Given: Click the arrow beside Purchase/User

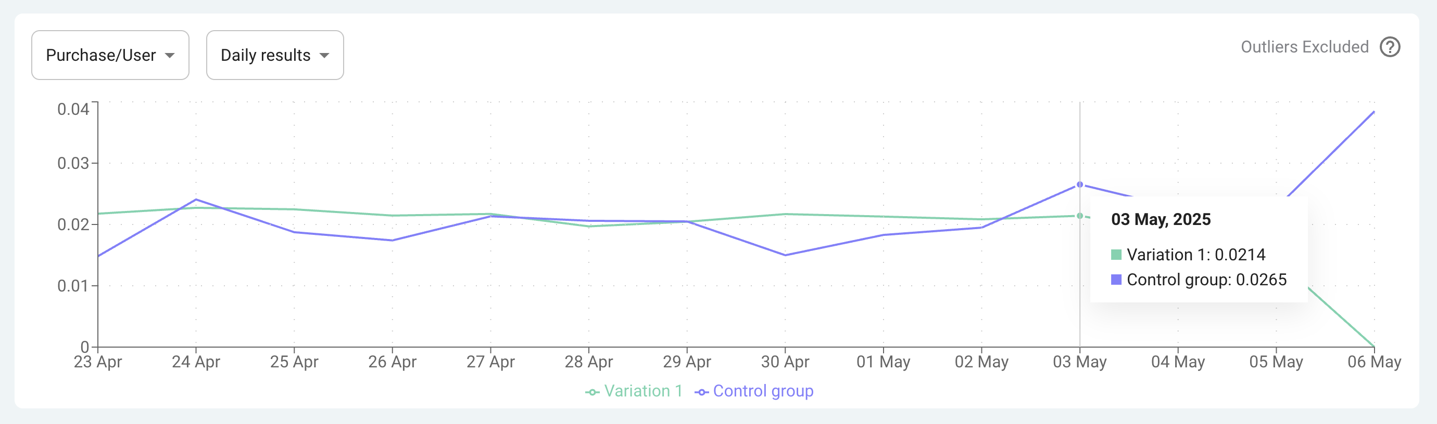Looking at the screenshot, I should (170, 56).
